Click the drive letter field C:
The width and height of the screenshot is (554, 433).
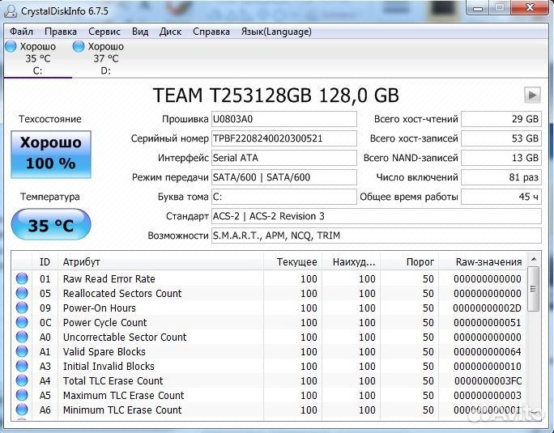pyautogui.click(x=284, y=197)
